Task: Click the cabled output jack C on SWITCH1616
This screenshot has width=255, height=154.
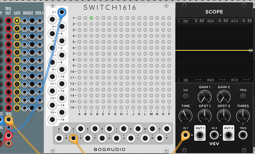Action: coord(74,139)
